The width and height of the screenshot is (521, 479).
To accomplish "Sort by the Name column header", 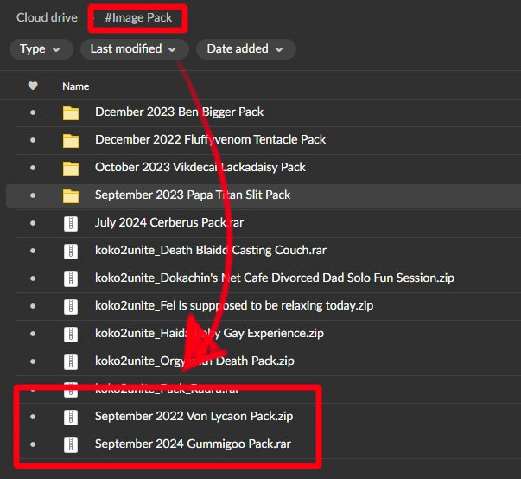I will tap(76, 86).
